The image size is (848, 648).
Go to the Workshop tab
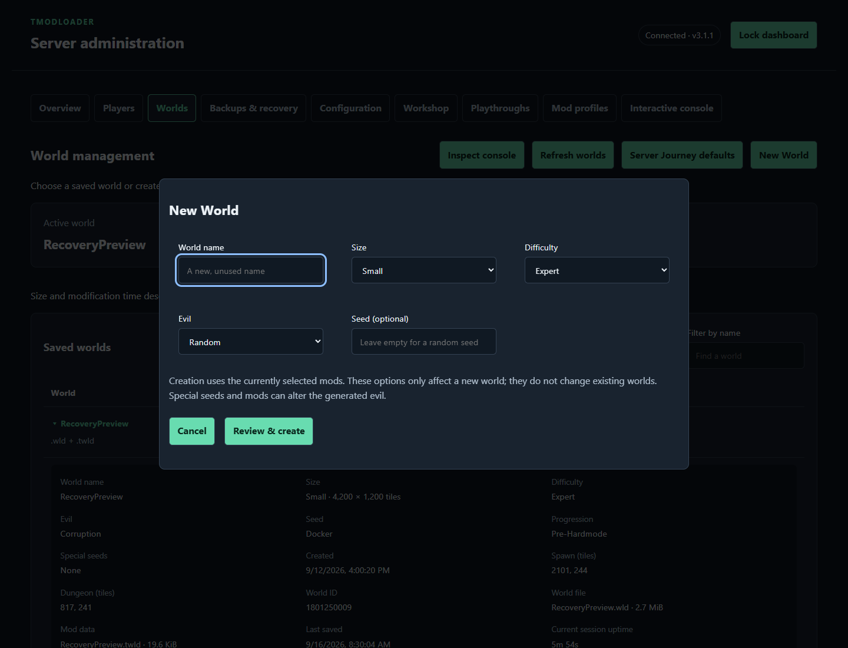[426, 108]
